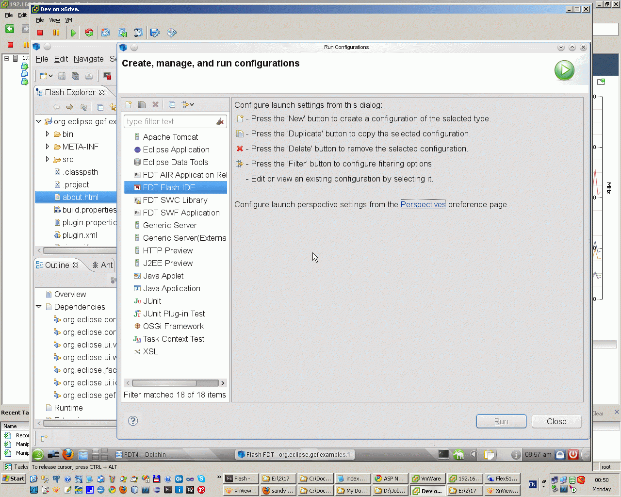This screenshot has height=497, width=621.
Task: Delete the selected launch configuration
Action: click(x=155, y=104)
